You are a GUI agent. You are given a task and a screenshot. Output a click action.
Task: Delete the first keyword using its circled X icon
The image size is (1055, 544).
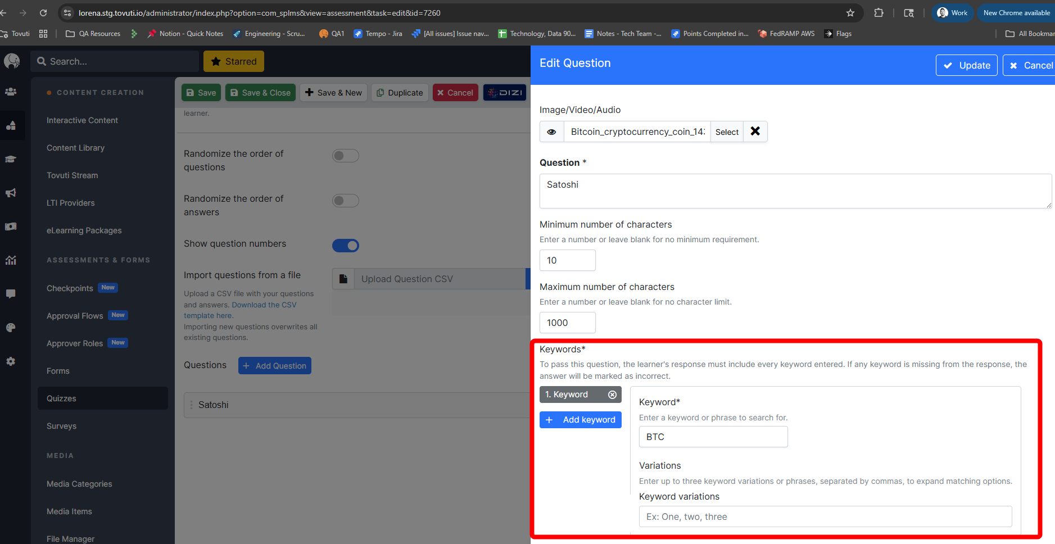coord(612,395)
